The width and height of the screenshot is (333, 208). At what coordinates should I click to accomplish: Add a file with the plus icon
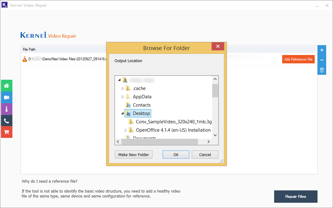pyautogui.click(x=322, y=50)
